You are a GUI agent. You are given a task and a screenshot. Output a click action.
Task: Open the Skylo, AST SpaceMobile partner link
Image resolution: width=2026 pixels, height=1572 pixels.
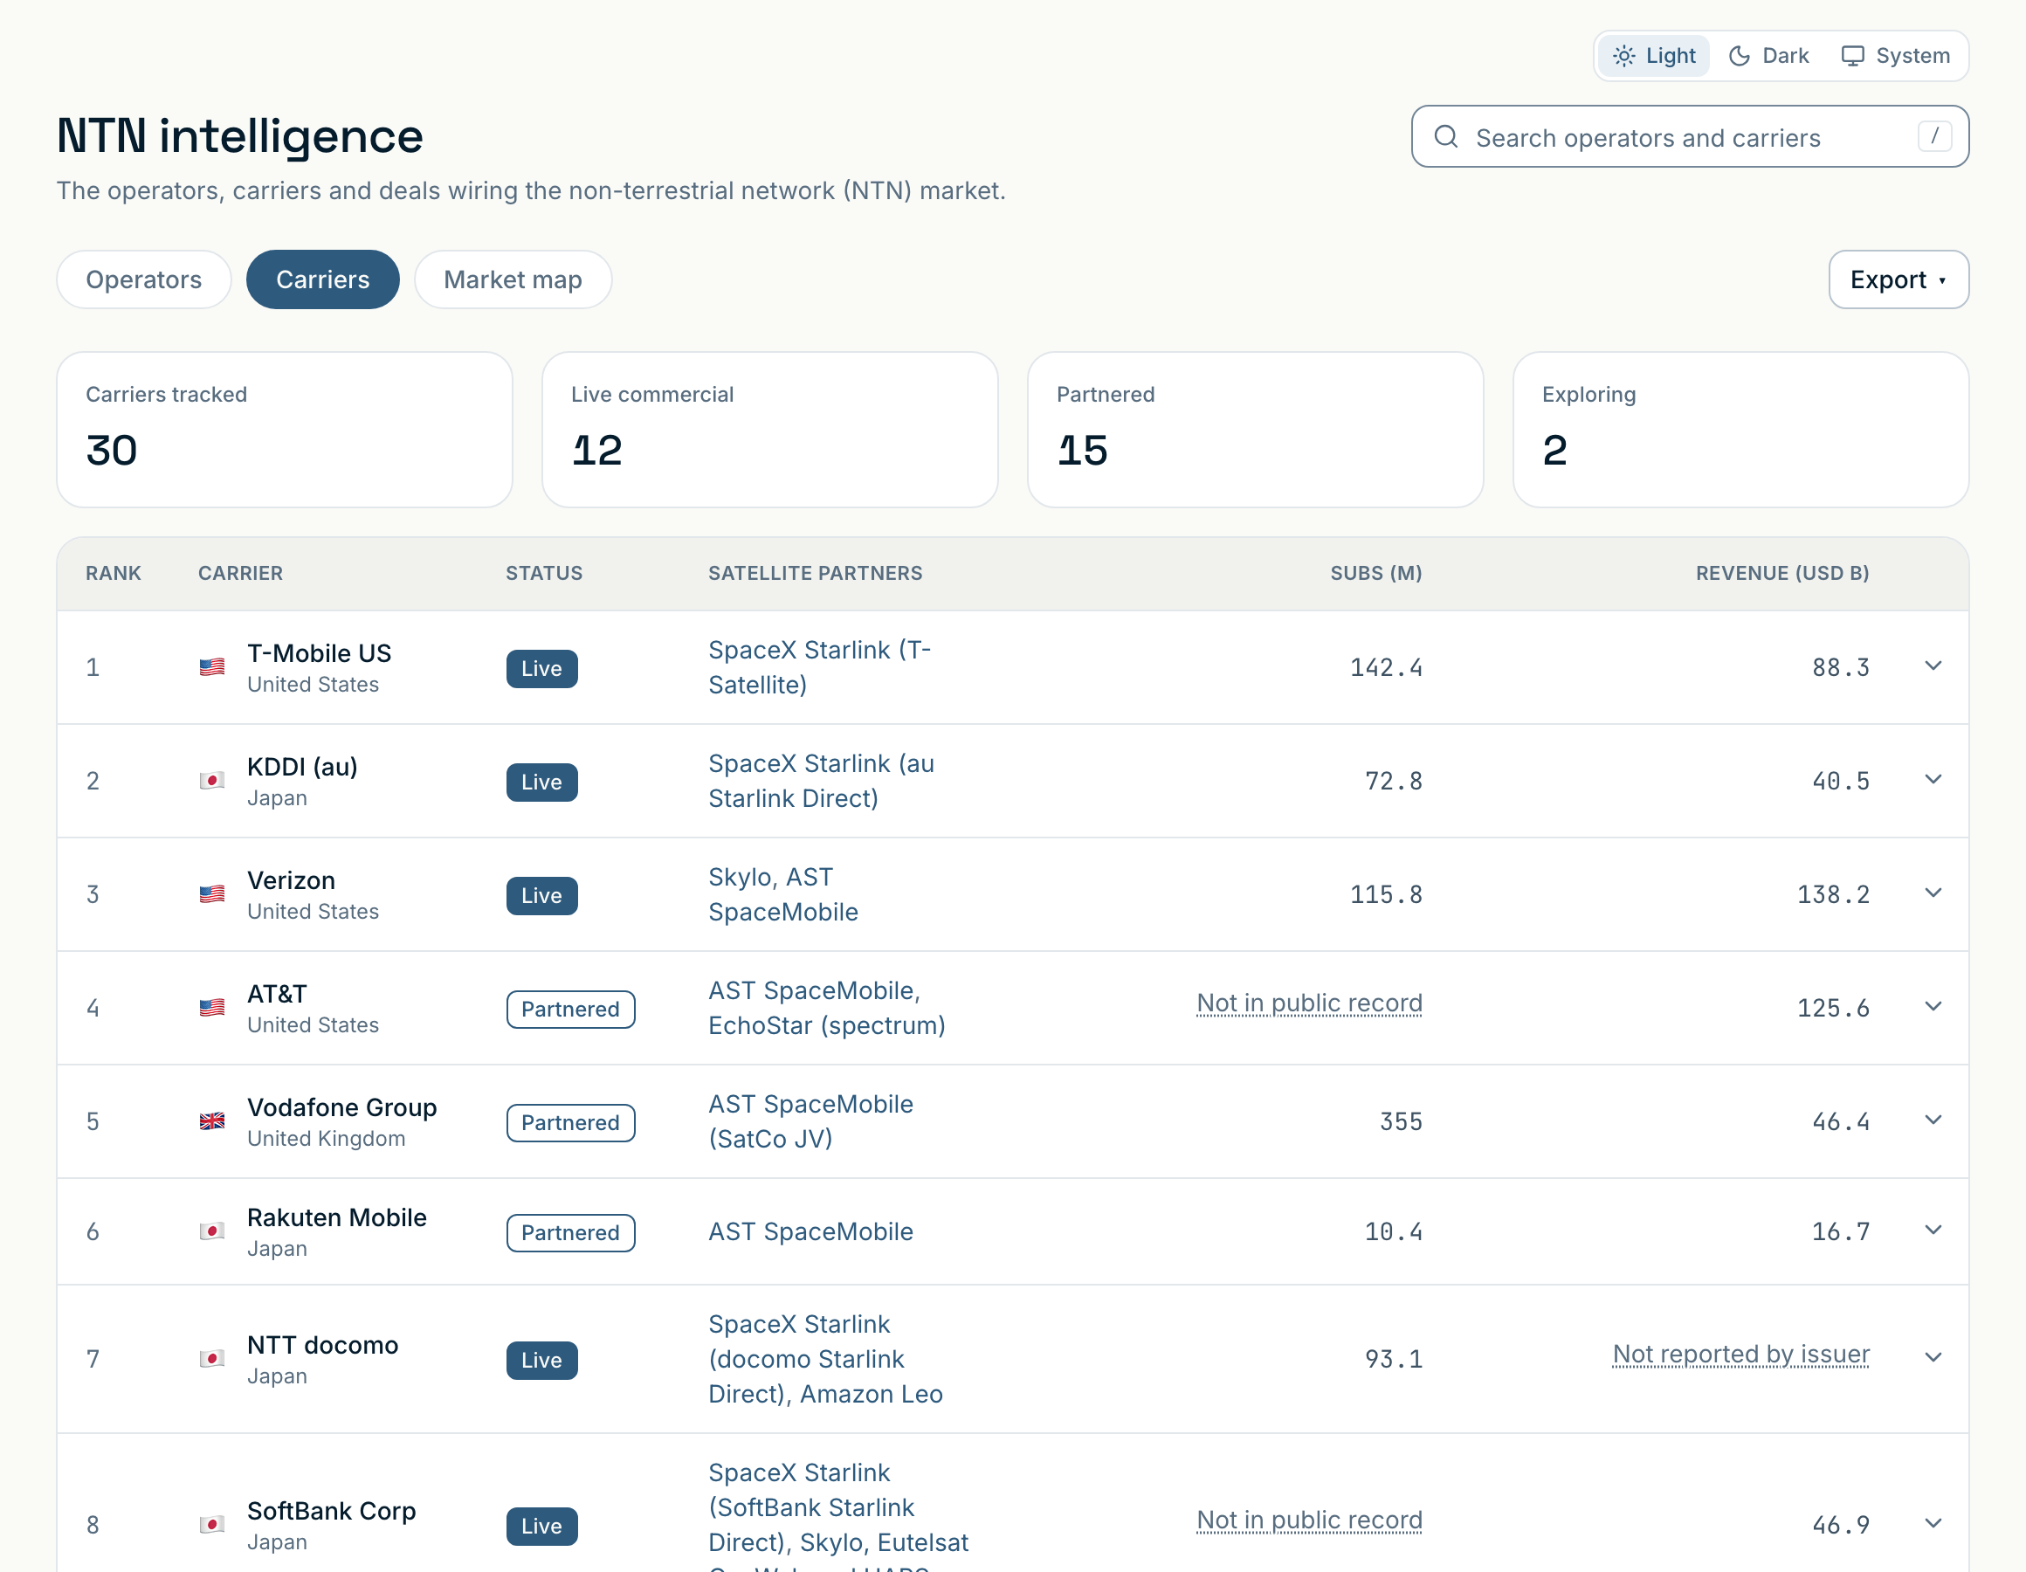click(783, 894)
